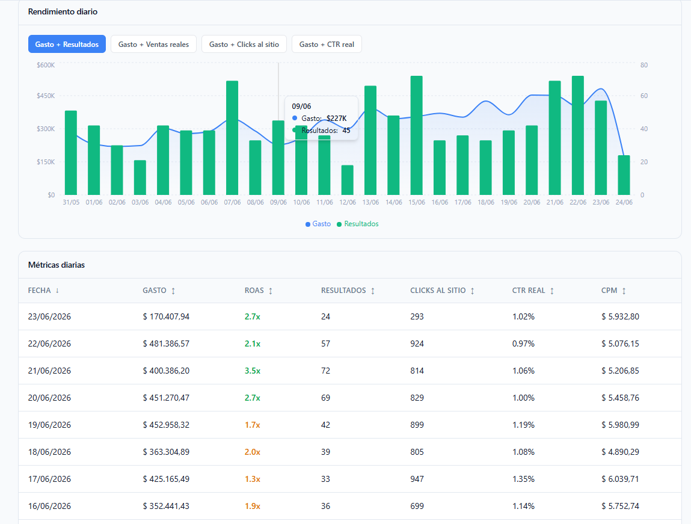691x524 pixels.
Task: Toggle the Resultados series in chart legend
Action: [357, 224]
